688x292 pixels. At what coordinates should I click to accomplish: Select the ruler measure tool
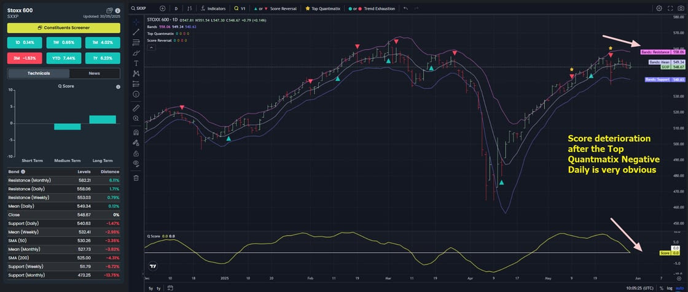click(136, 107)
